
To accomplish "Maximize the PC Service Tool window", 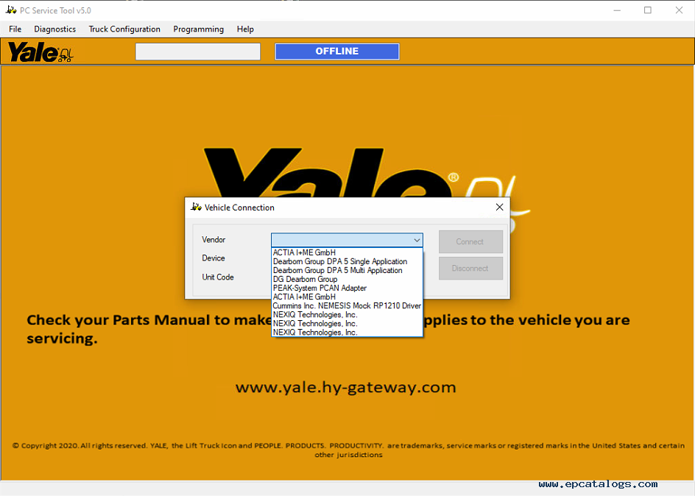I will coord(648,10).
